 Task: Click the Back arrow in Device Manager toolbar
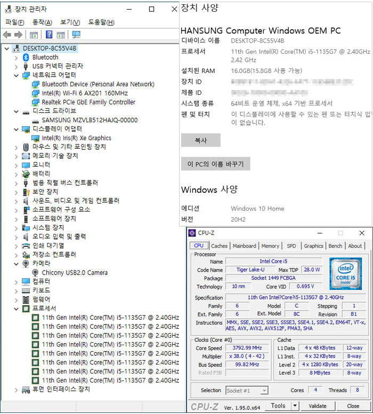7,35
